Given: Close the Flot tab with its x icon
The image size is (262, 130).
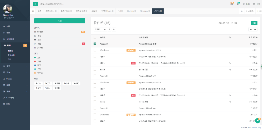Looking at the screenshot, I should 122,11.
